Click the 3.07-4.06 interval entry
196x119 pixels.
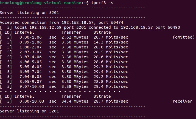click(30, 57)
